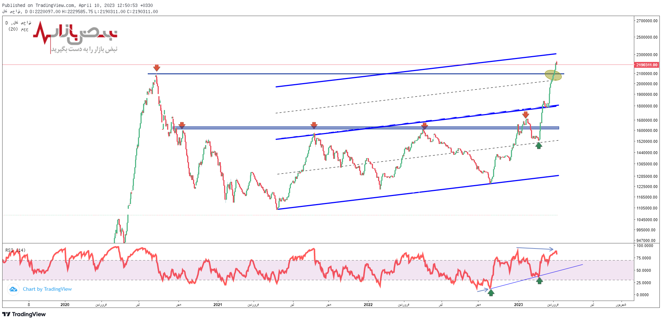662x321 pixels.
Task: Click the 1365000.00 price axis label
Action: point(647,164)
